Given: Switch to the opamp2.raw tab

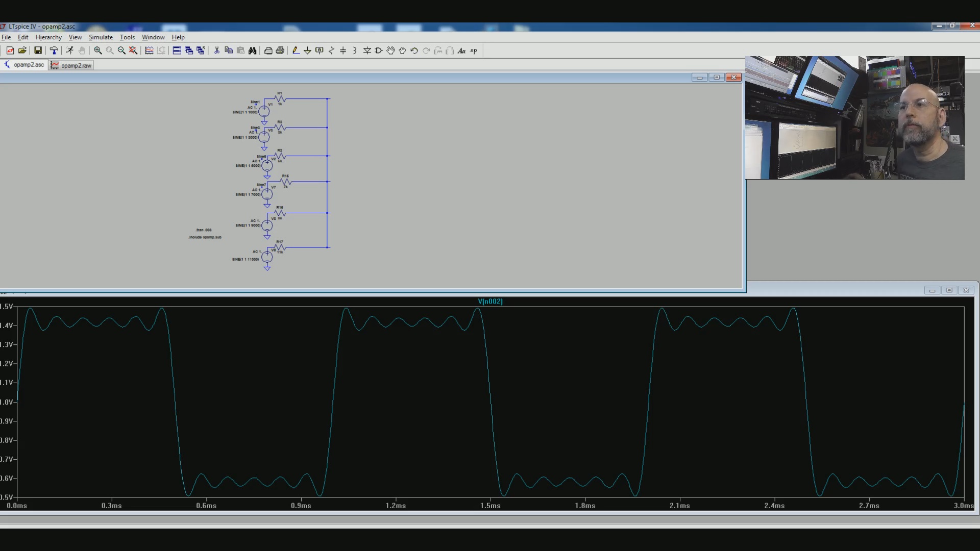Looking at the screenshot, I should point(71,65).
